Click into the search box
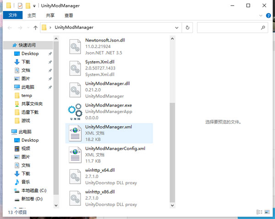Image resolution: width=275 pixels, height=219 pixels. click(x=229, y=27)
